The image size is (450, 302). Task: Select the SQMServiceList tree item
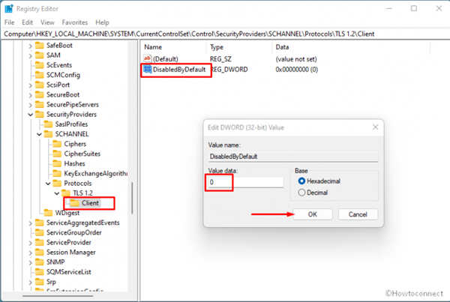coord(68,272)
